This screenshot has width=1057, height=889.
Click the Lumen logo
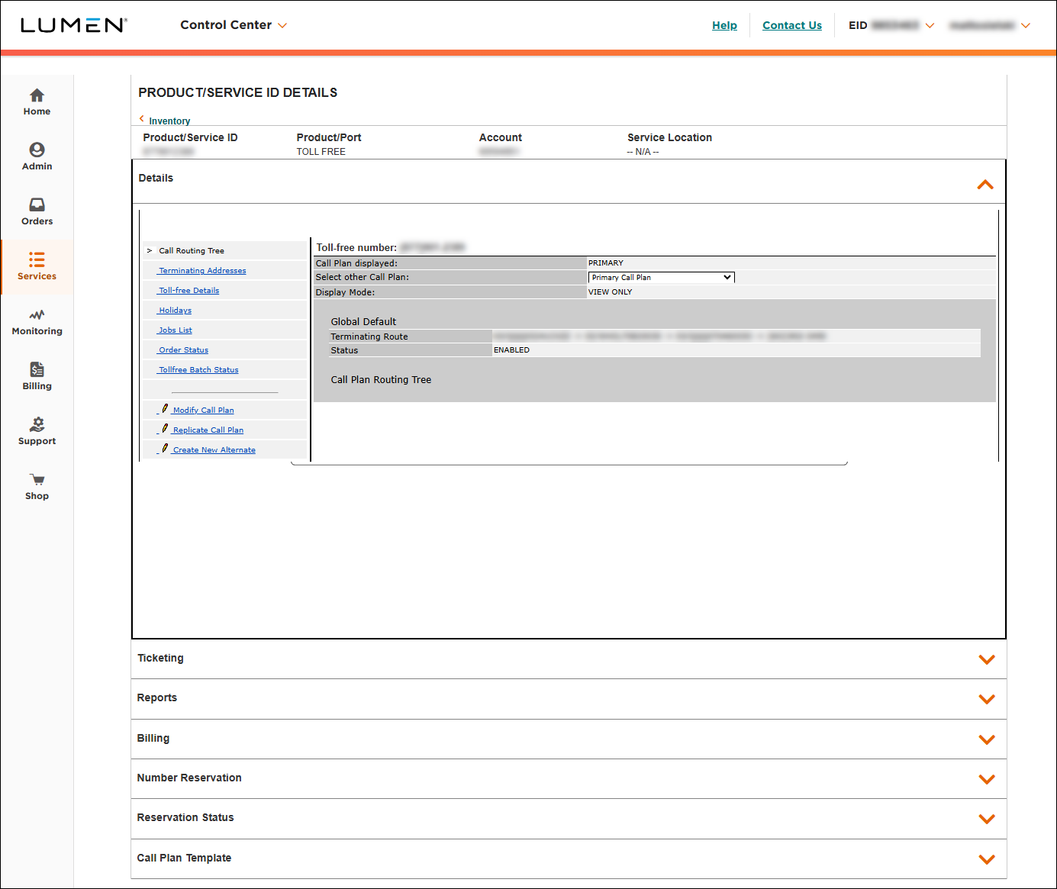(73, 24)
